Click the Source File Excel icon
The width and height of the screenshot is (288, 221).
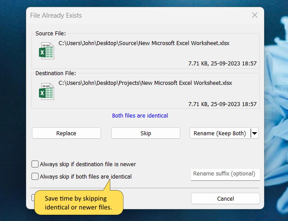tap(46, 51)
